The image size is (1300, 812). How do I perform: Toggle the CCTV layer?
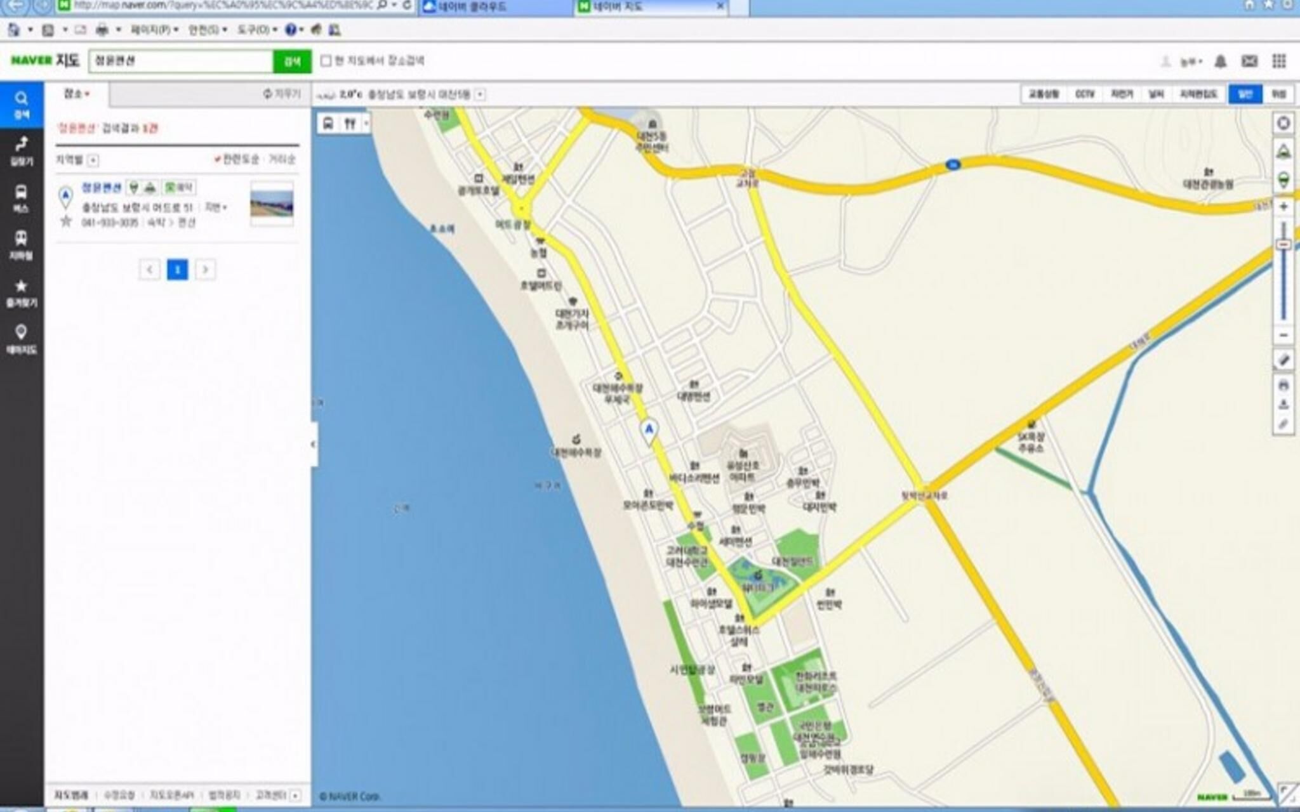click(x=1085, y=94)
